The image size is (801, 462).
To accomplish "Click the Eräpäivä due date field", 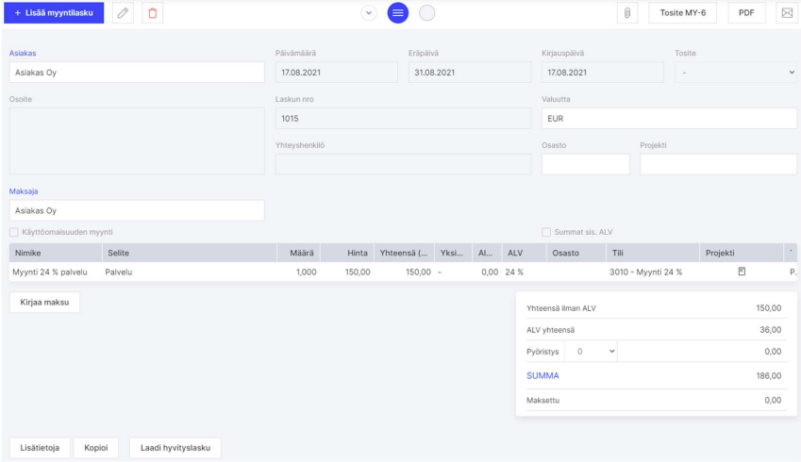I will pos(470,73).
